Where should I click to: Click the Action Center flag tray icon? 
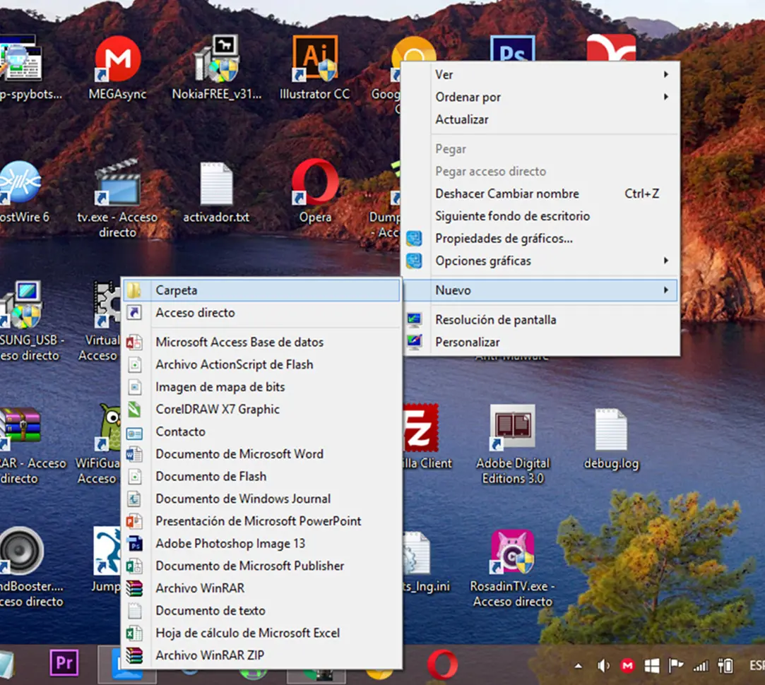coord(676,665)
